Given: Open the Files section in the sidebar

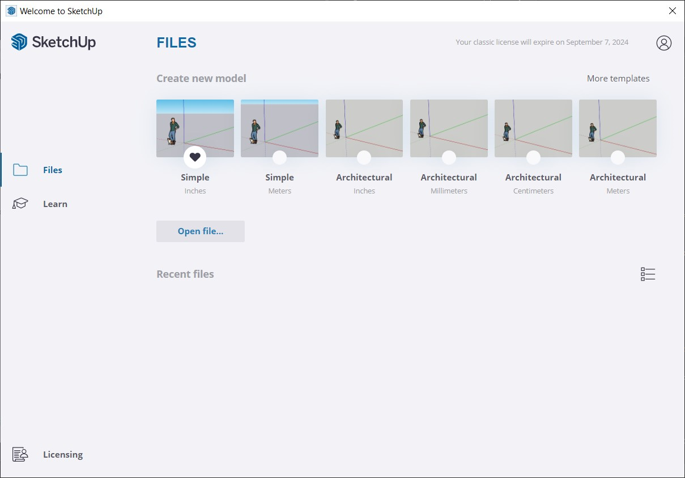Looking at the screenshot, I should click(52, 170).
